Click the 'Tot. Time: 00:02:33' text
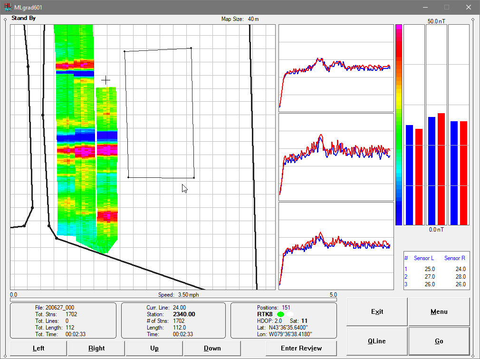This screenshot has height=359, width=480. pyautogui.click(x=60, y=334)
